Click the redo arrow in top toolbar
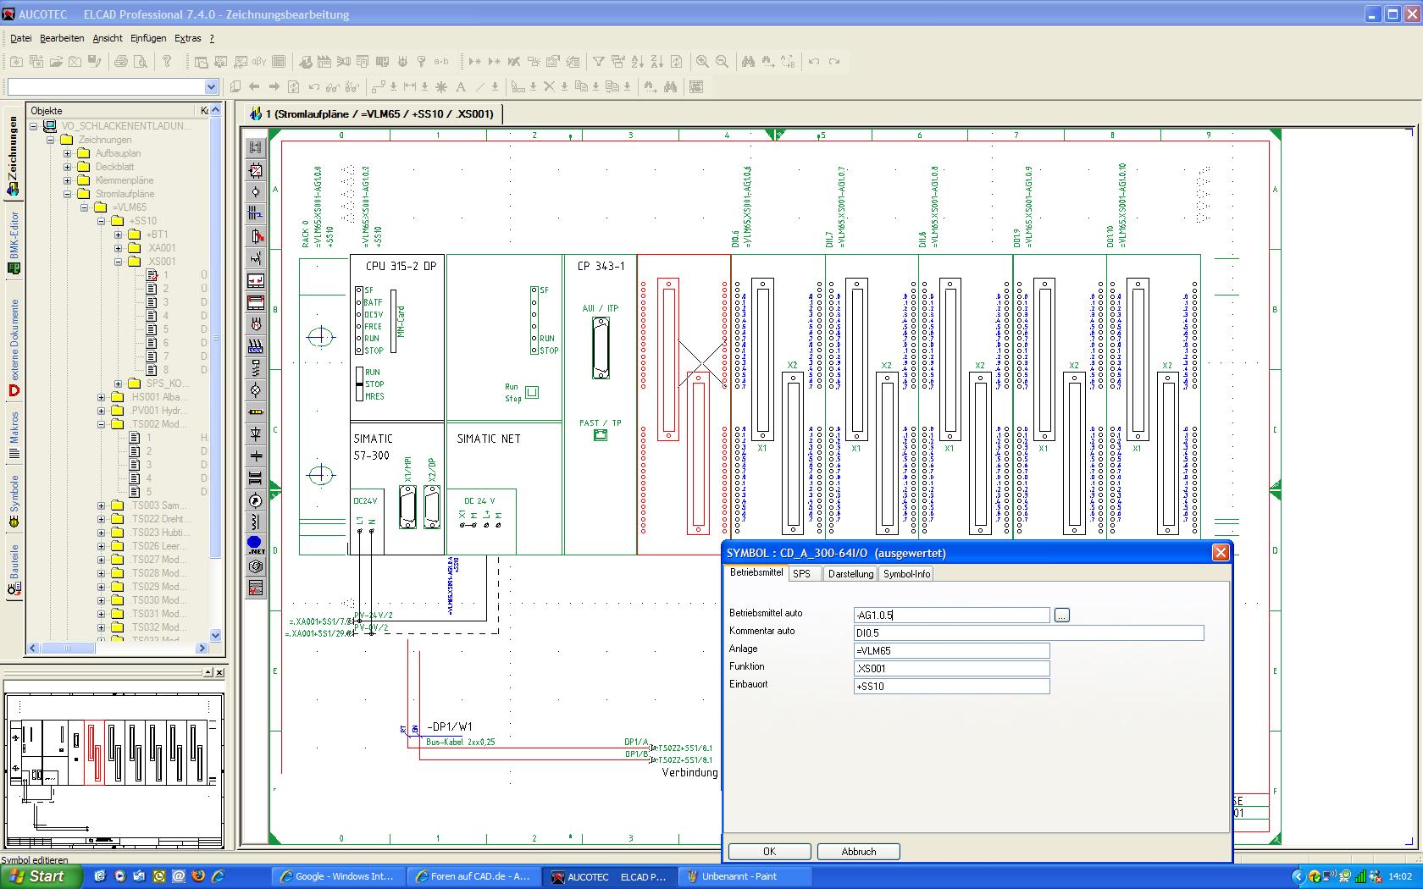The image size is (1423, 889). 834,61
